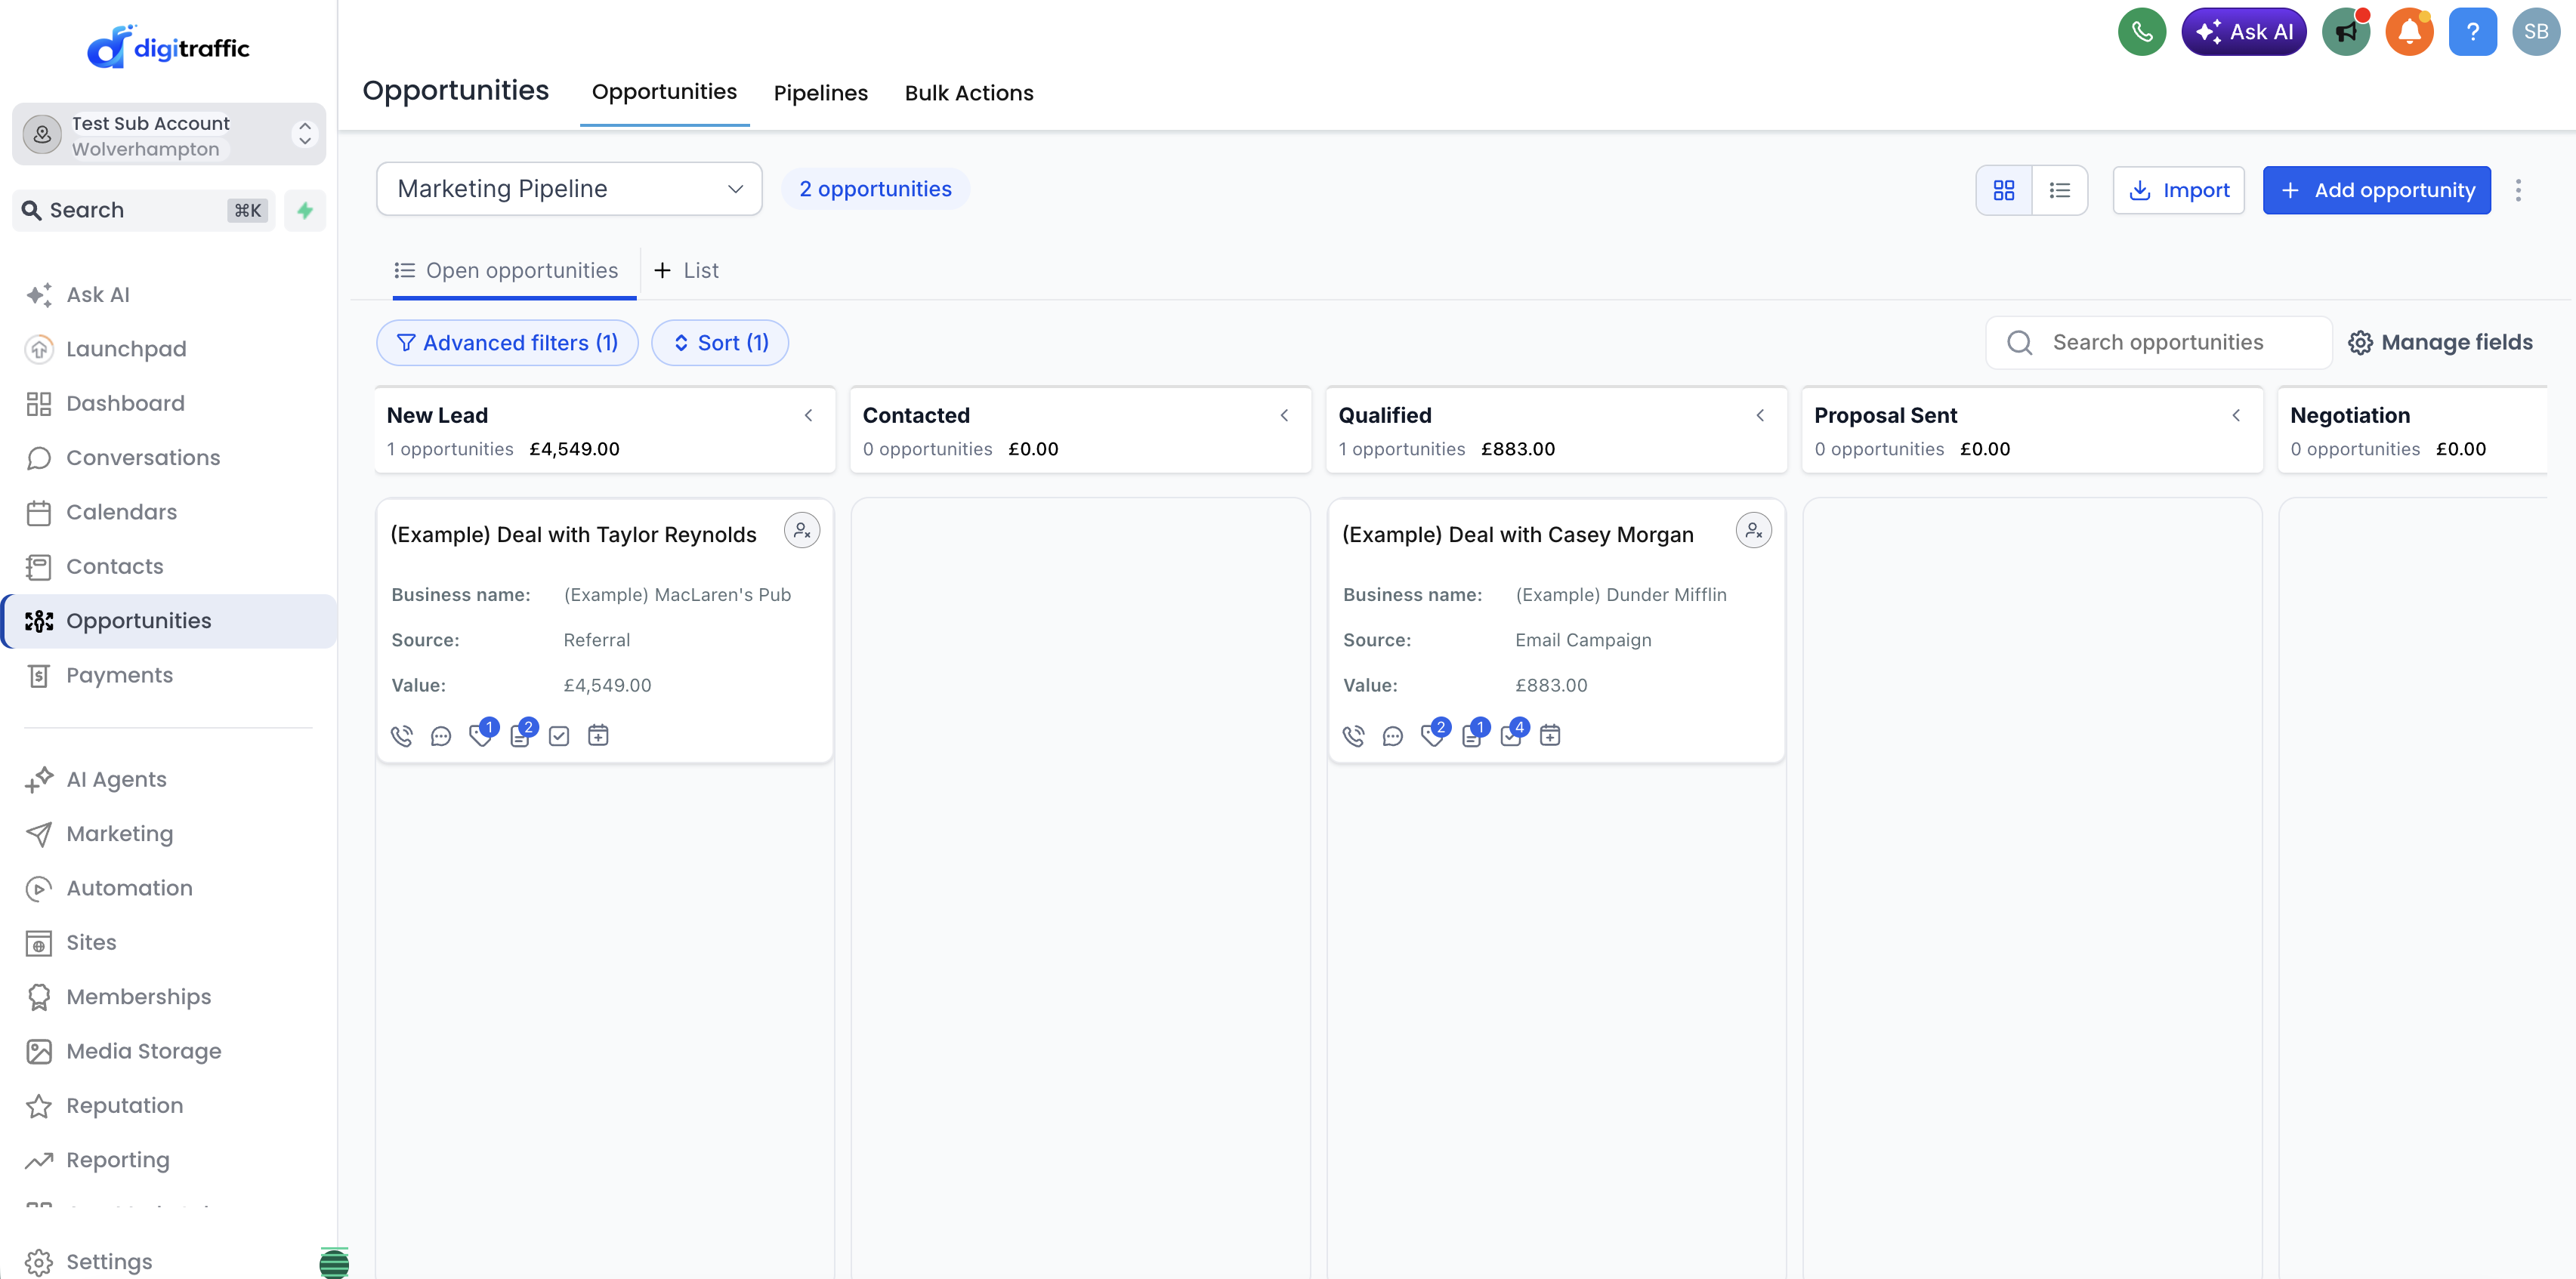Switch to the Bulk Actions tab
Screen dimensions: 2576x1279
pos(969,93)
